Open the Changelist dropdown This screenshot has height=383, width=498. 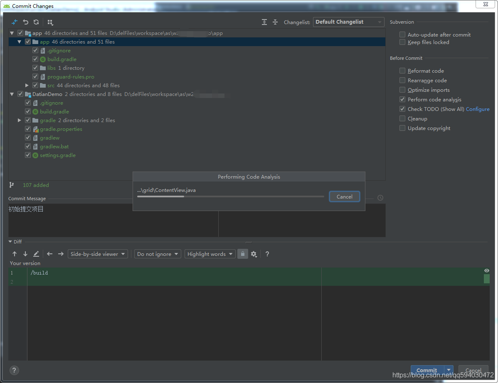(348, 22)
